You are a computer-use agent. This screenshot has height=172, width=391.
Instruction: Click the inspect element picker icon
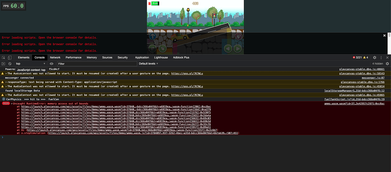tap(4, 57)
